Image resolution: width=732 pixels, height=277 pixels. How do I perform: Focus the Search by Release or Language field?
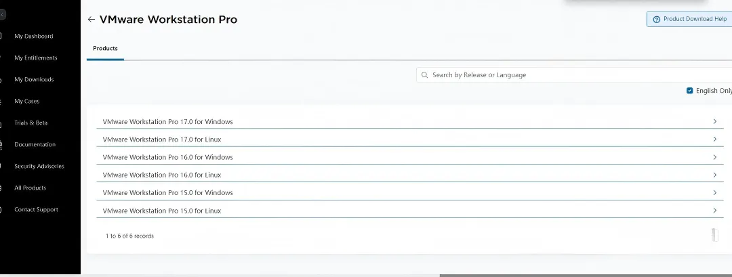[x=574, y=74]
